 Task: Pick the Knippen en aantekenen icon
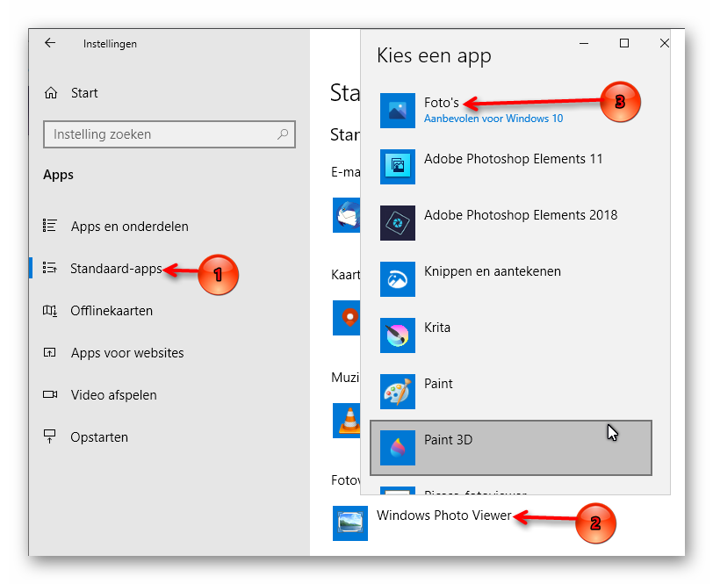click(397, 279)
